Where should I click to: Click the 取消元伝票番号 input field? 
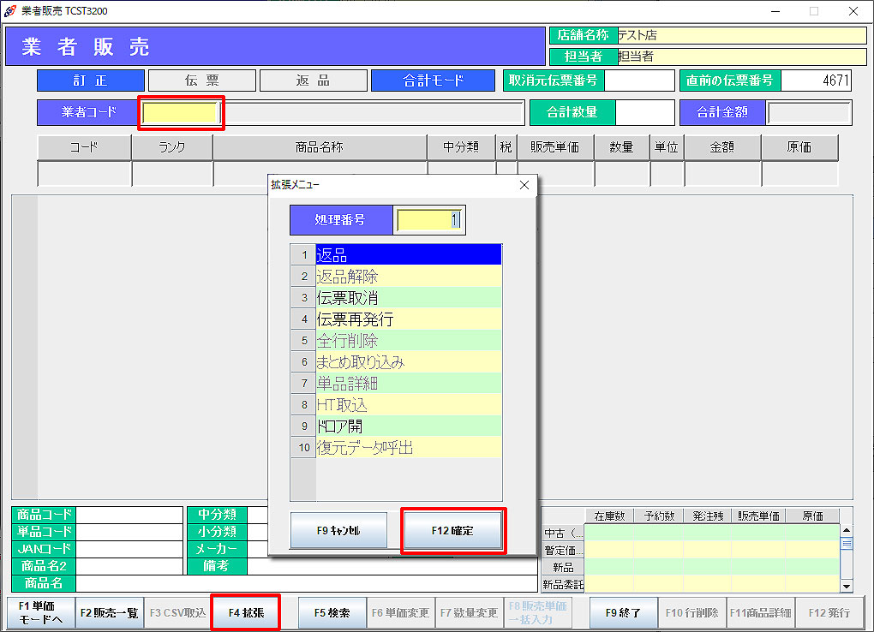click(639, 80)
